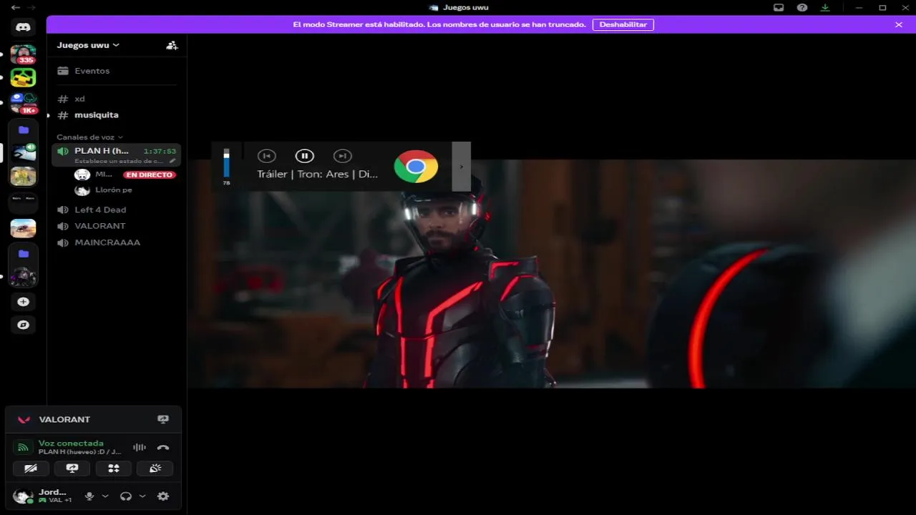Screen dimensions: 916x515
Task: Download the Discord update green arrow
Action: pos(825,8)
